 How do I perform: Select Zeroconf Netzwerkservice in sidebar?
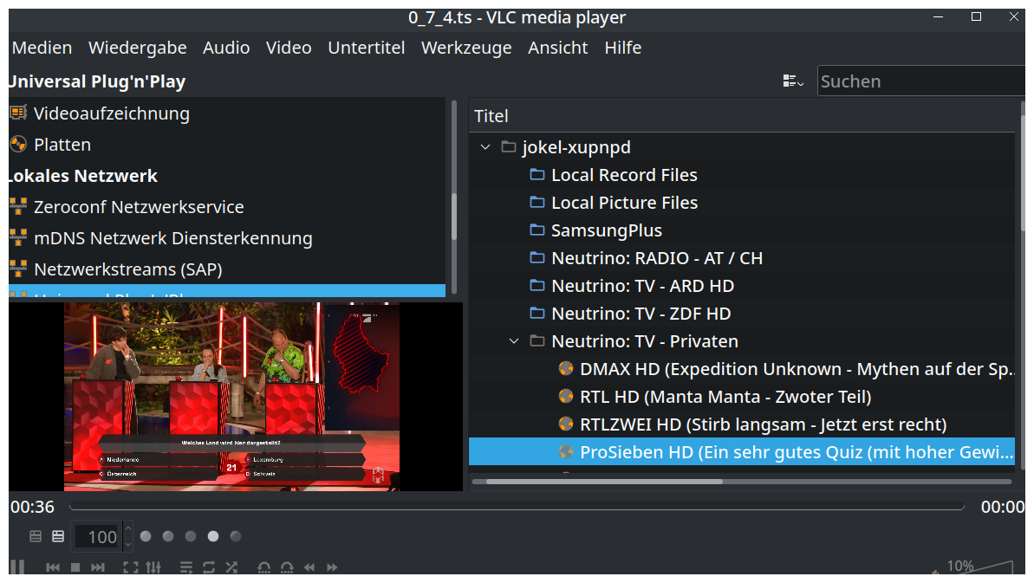139,207
